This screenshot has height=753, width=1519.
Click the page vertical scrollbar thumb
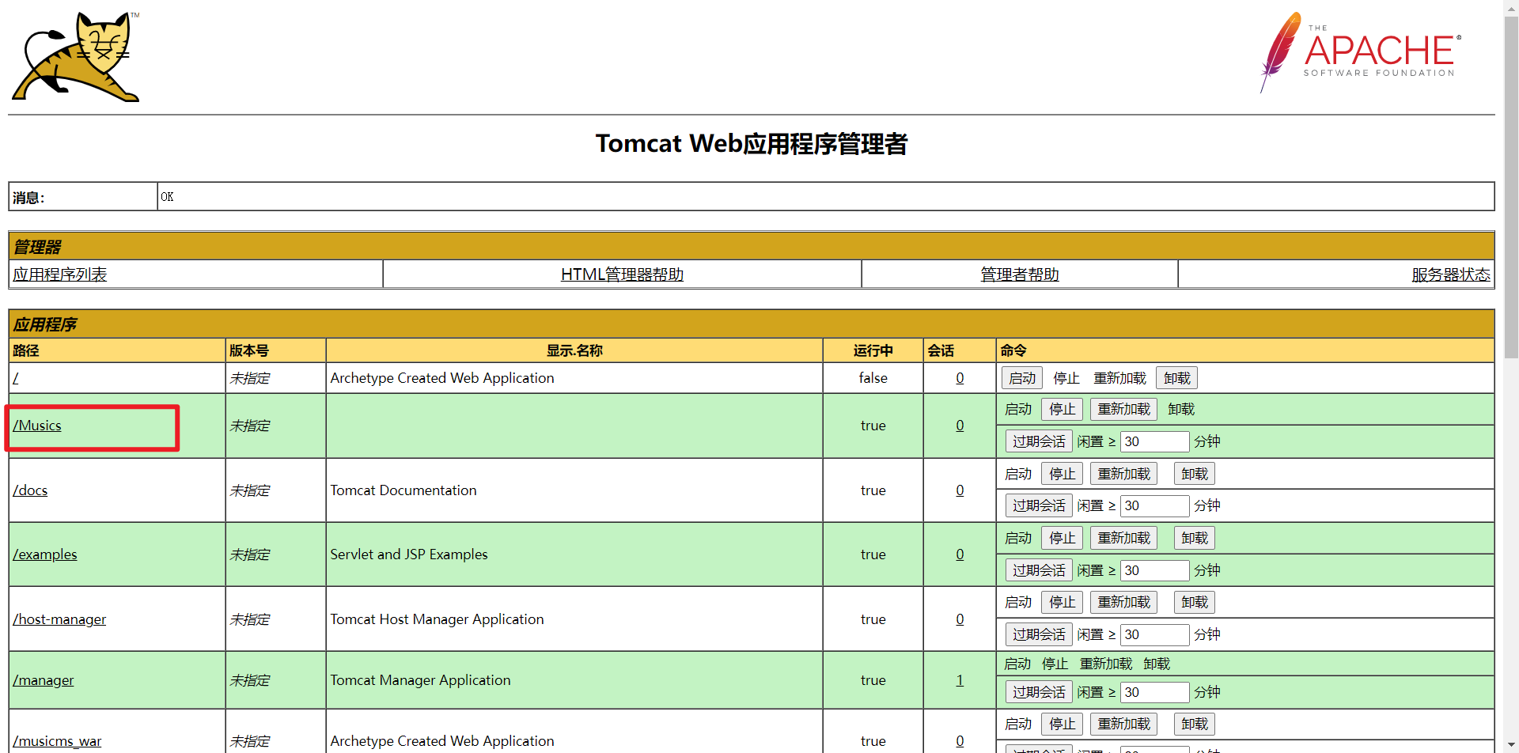[1511, 187]
